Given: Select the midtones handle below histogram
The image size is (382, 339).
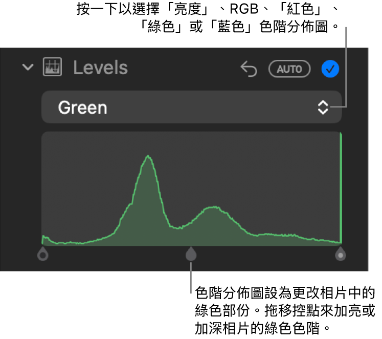Looking at the screenshot, I should pyautogui.click(x=191, y=254).
